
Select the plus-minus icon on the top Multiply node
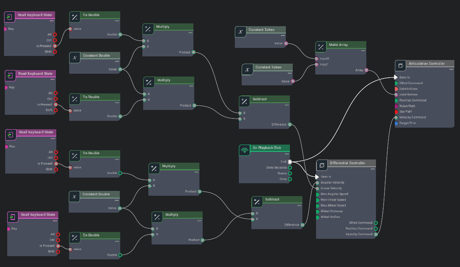[x=149, y=29]
